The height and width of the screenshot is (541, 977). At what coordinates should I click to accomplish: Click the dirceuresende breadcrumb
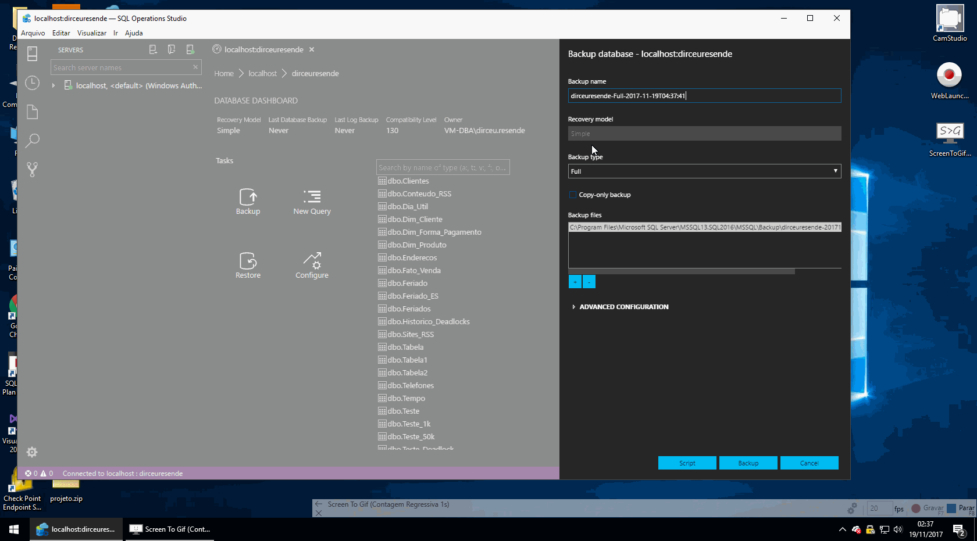315,74
